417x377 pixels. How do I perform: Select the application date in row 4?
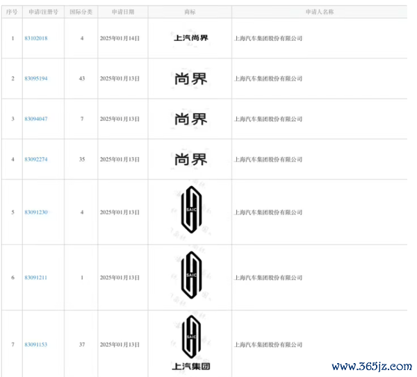(120, 159)
